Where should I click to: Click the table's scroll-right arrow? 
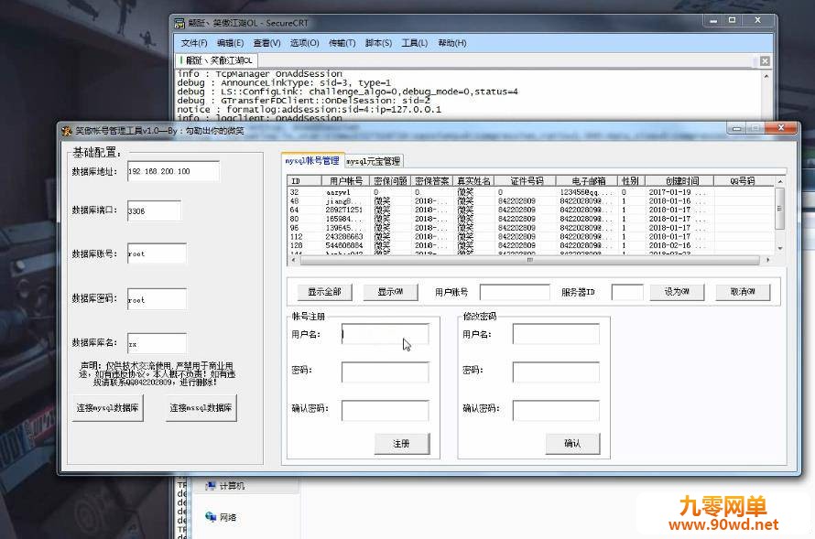[x=767, y=260]
